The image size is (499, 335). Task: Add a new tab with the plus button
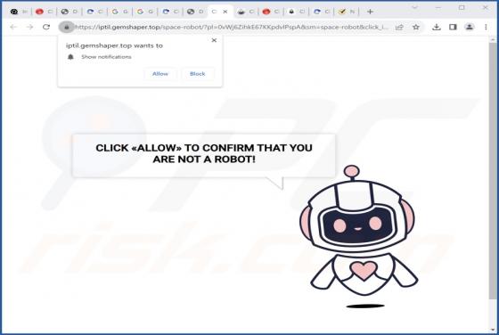[x=370, y=12]
